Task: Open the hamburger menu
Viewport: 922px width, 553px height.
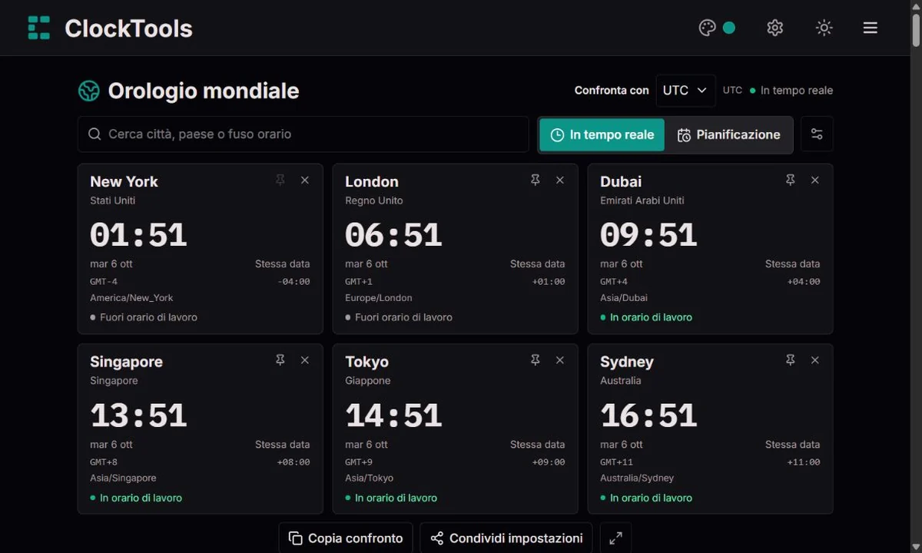Action: [870, 28]
